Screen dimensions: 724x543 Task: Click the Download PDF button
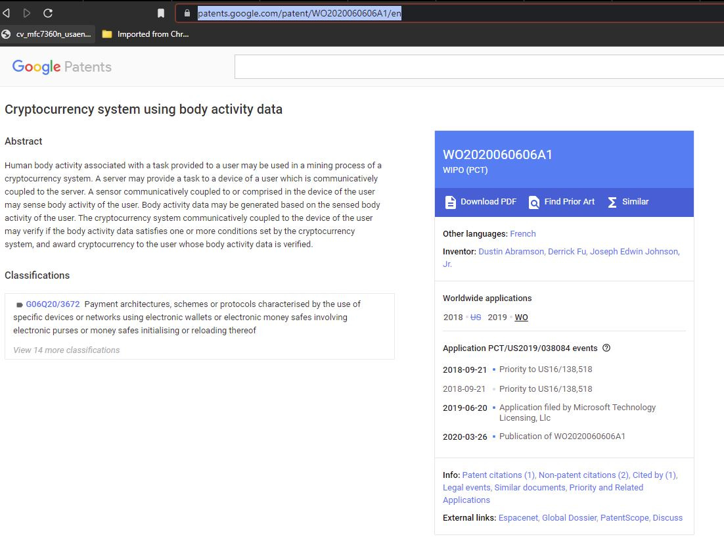pos(481,202)
